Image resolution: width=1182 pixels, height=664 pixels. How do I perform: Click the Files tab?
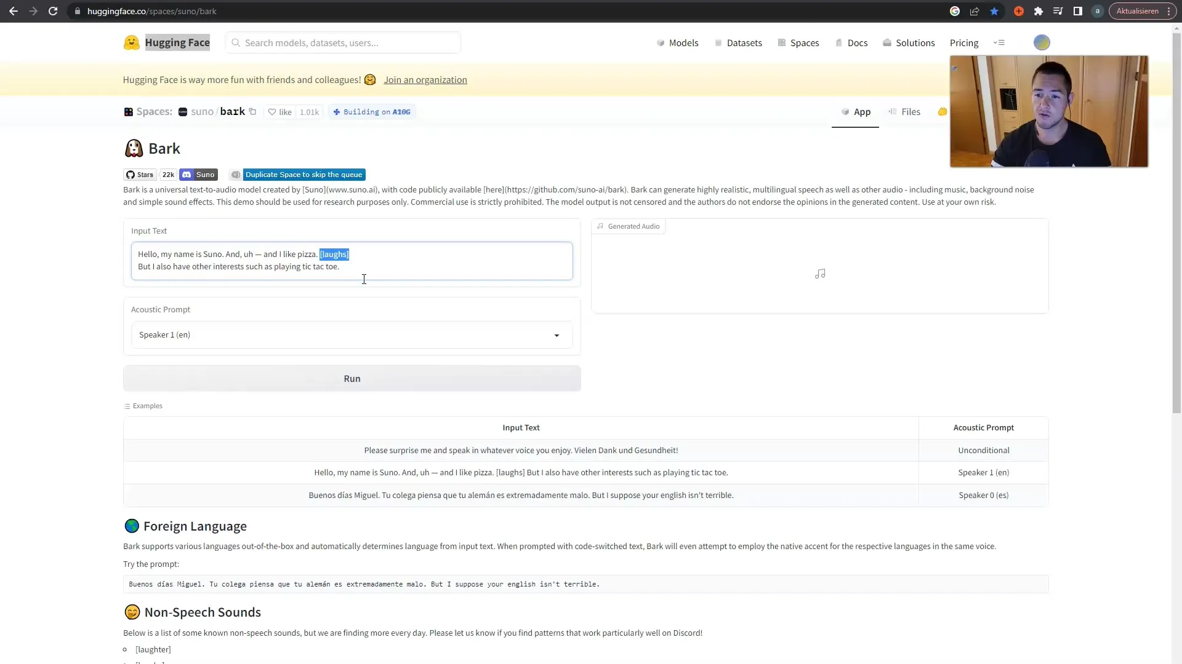click(910, 111)
